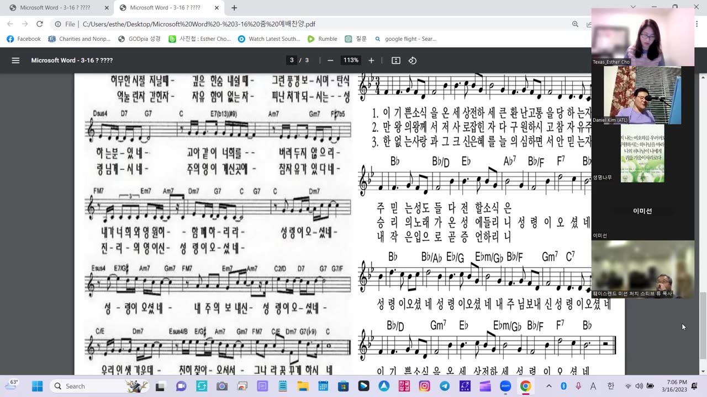This screenshot has height=397, width=707.
Task: Open the GODpia 성경 bookmark
Action: pyautogui.click(x=139, y=39)
